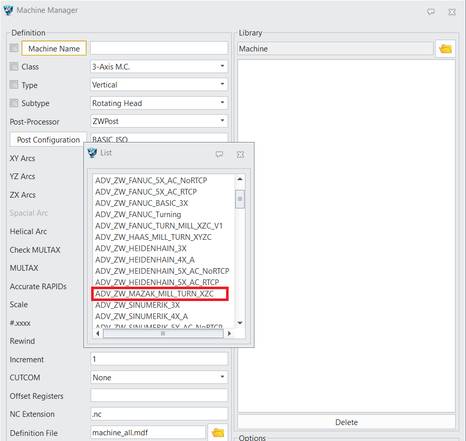Open the Class dropdown showing 3-Axis M.C.
Image resolution: width=466 pixels, height=441 pixels.
tap(159, 66)
